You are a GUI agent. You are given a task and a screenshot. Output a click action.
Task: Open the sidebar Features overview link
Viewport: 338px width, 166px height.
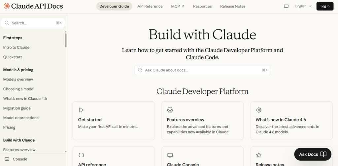[x=19, y=149]
